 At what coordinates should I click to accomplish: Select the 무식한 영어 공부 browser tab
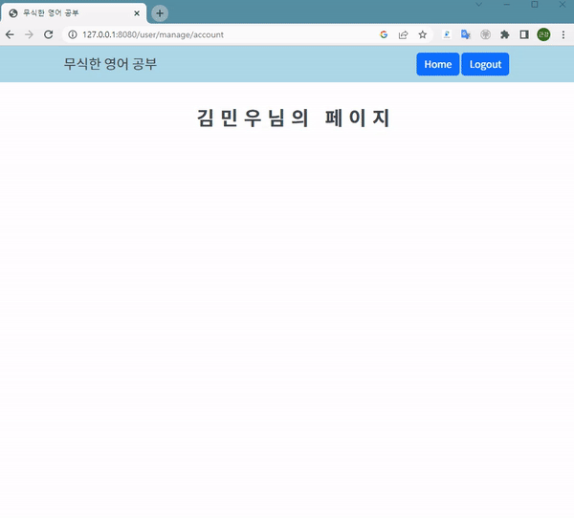[74, 13]
